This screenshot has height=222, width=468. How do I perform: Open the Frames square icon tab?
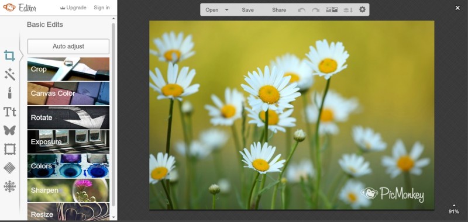click(x=9, y=149)
